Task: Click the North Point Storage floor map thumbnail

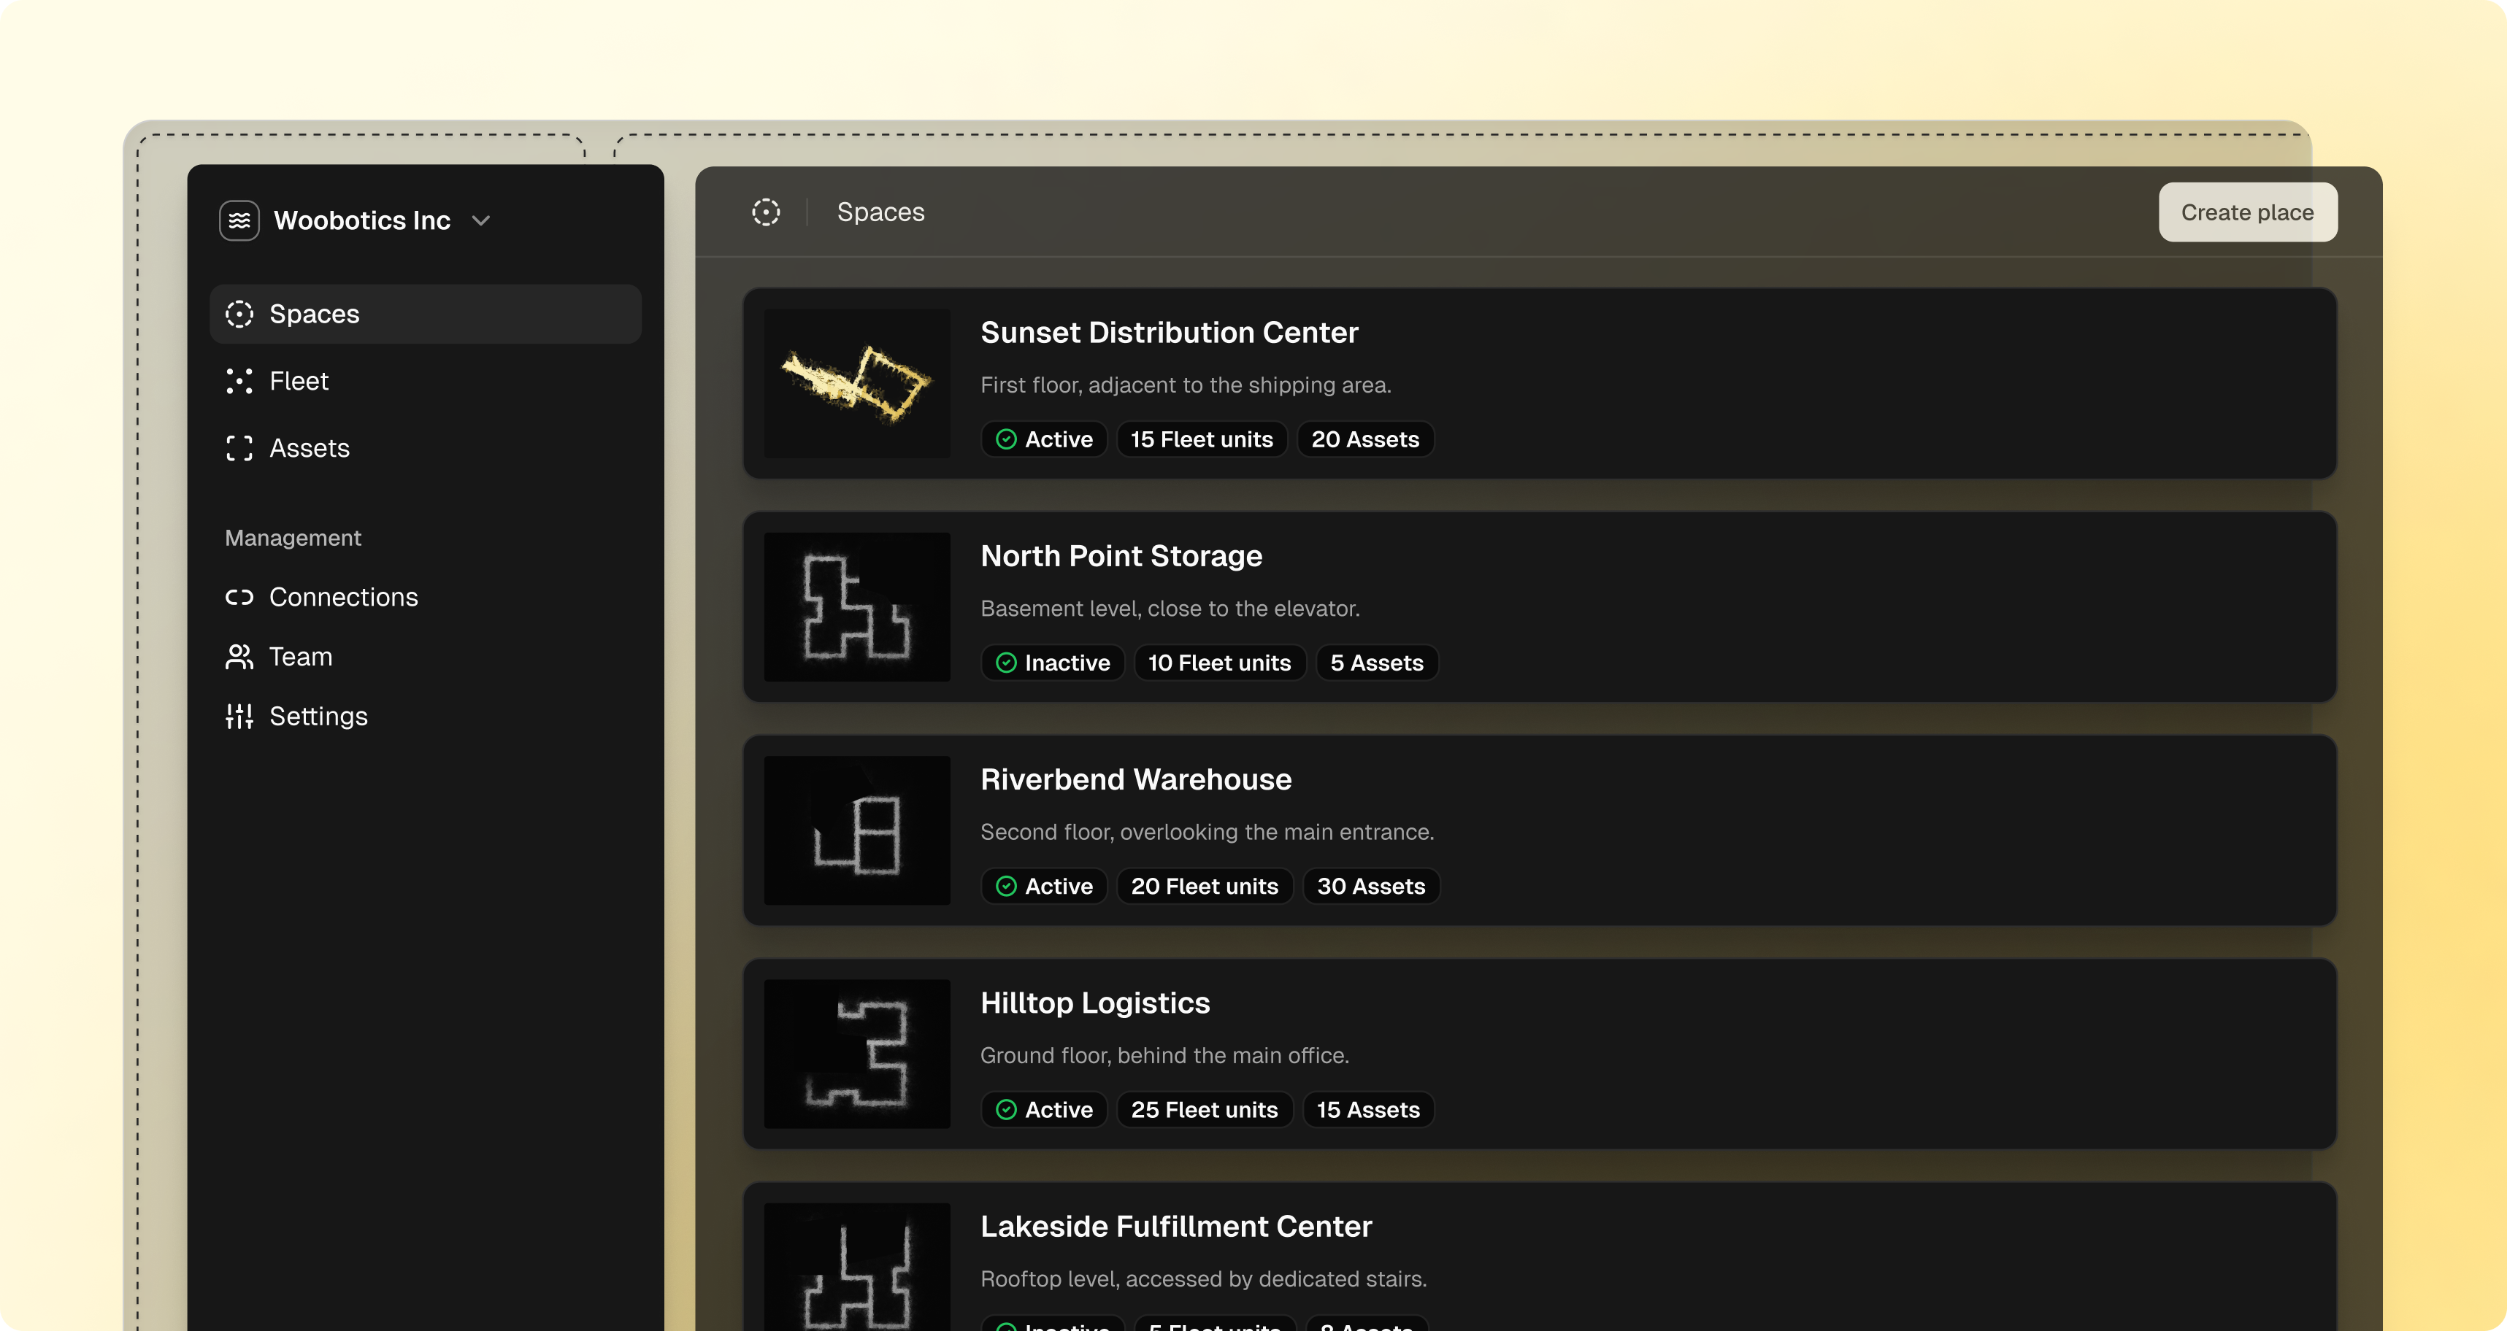Action: (856, 608)
